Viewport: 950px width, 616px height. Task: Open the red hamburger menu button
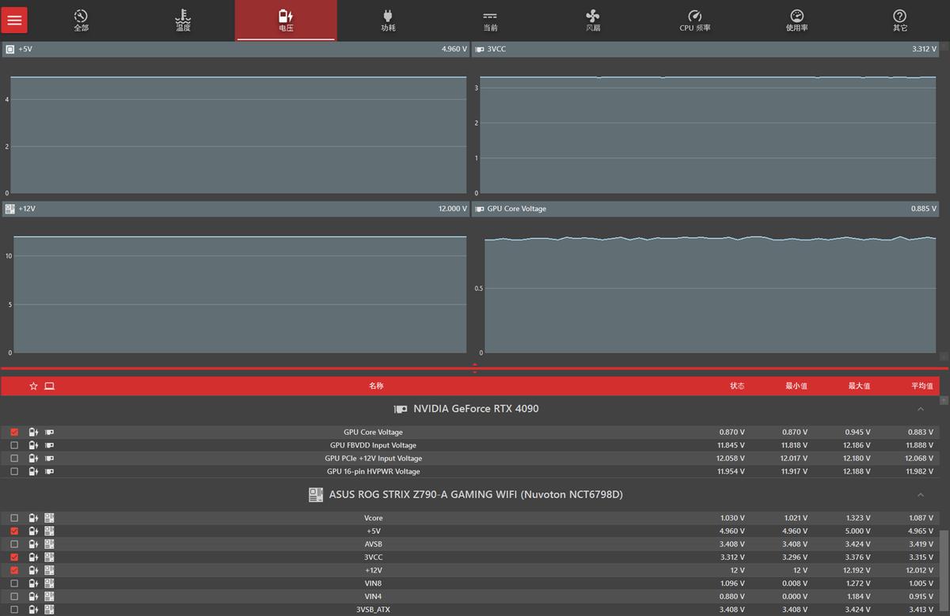coord(14,21)
